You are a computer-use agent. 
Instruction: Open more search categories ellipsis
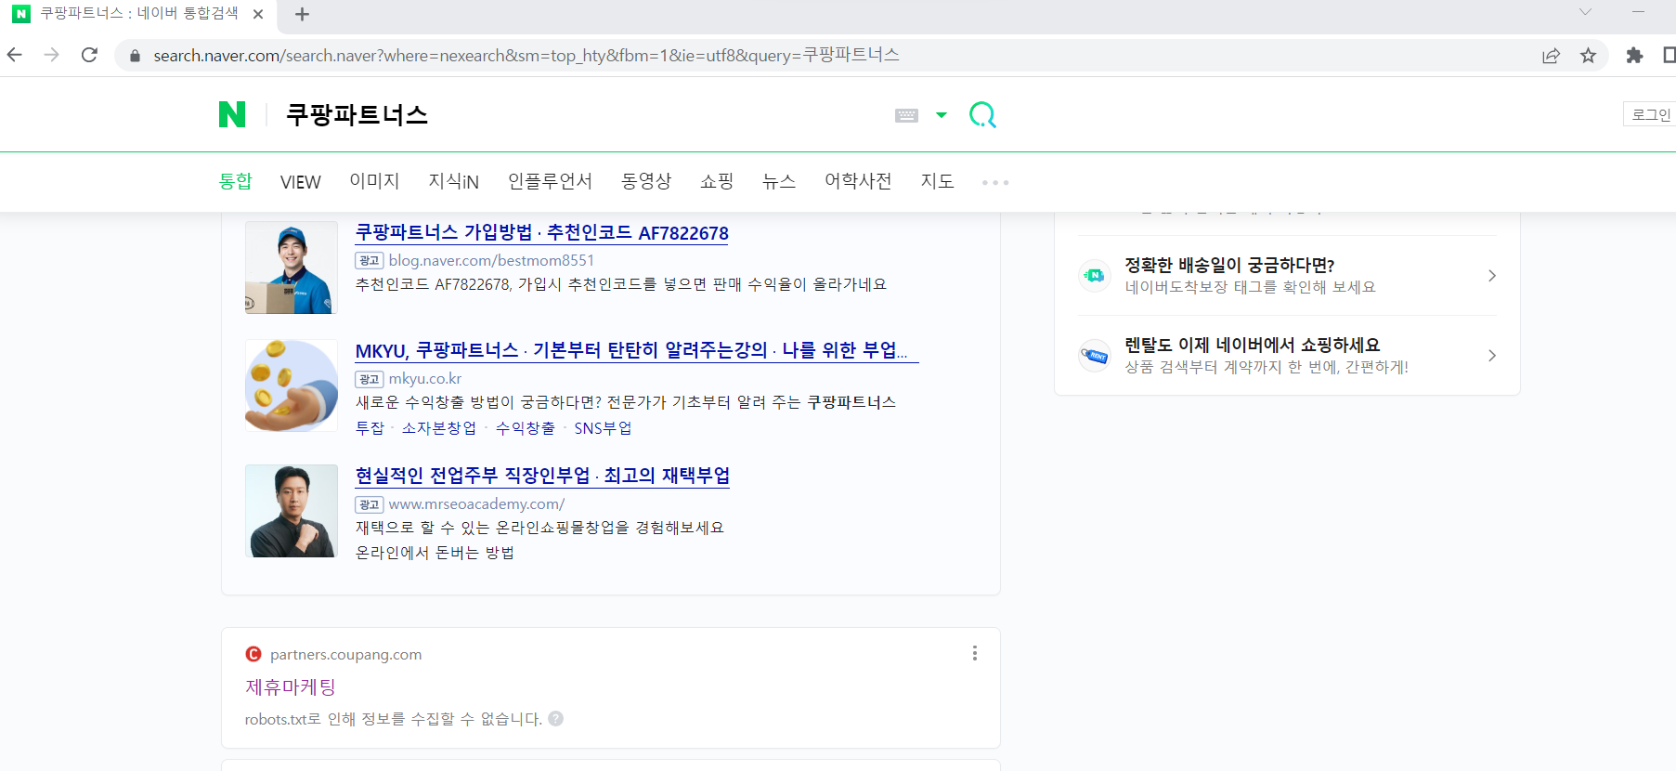tap(995, 182)
